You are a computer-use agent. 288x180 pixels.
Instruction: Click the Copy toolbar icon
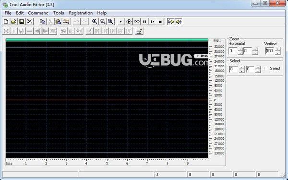[42, 22]
